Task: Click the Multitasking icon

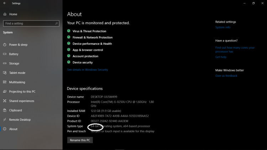Action: tap(5, 82)
